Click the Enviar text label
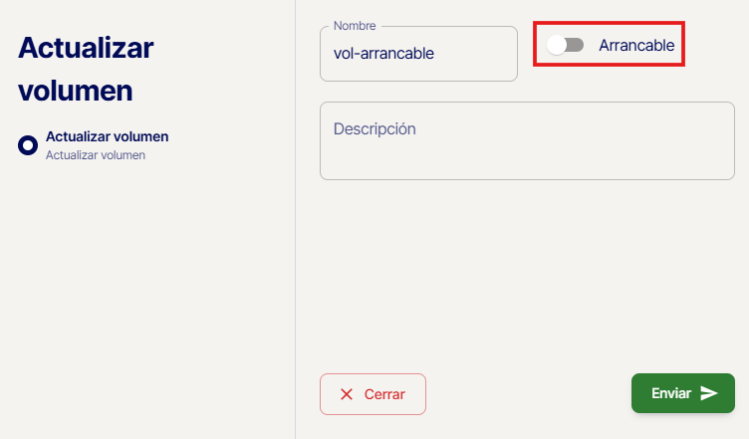Image resolution: width=749 pixels, height=439 pixels. pos(671,393)
